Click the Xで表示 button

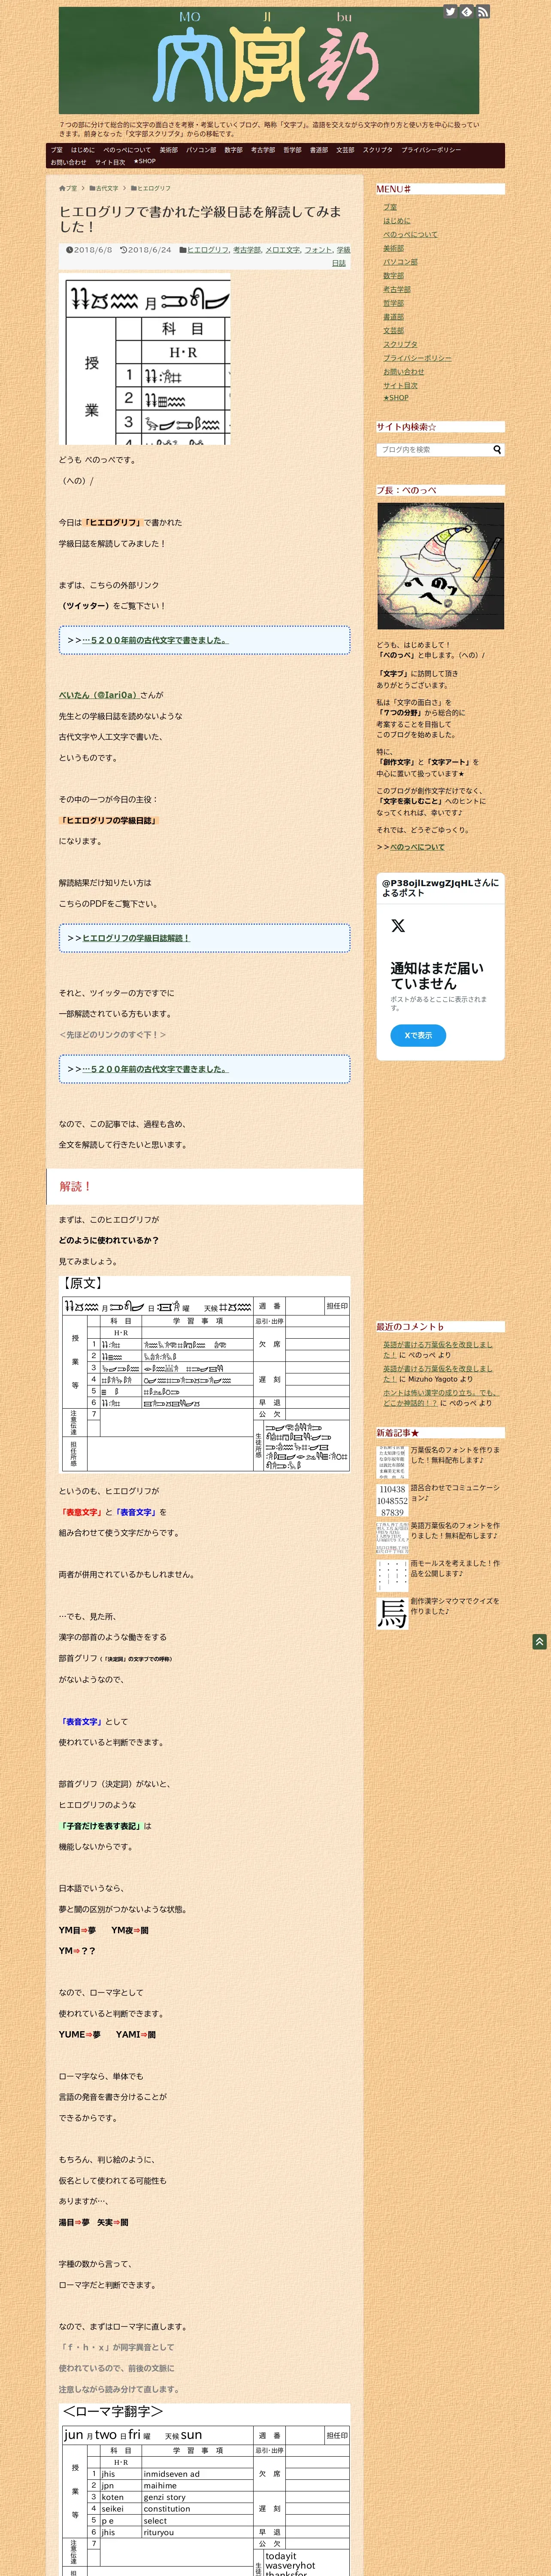pos(418,1035)
